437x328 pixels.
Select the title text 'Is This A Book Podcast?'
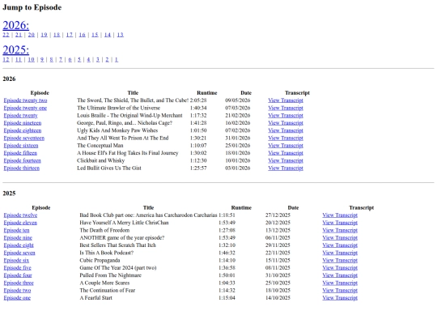pyautogui.click(x=107, y=253)
